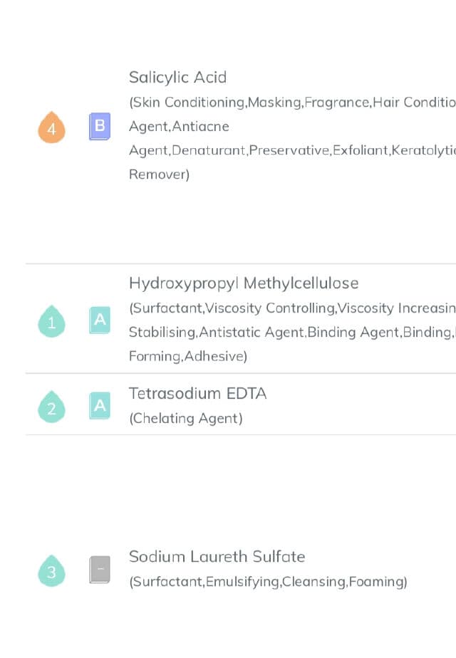Click the teal drop rated 3

coord(51,571)
